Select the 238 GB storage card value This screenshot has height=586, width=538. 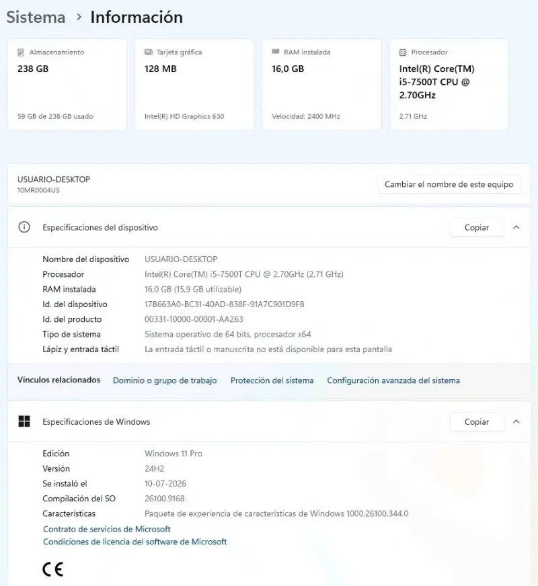click(x=33, y=69)
